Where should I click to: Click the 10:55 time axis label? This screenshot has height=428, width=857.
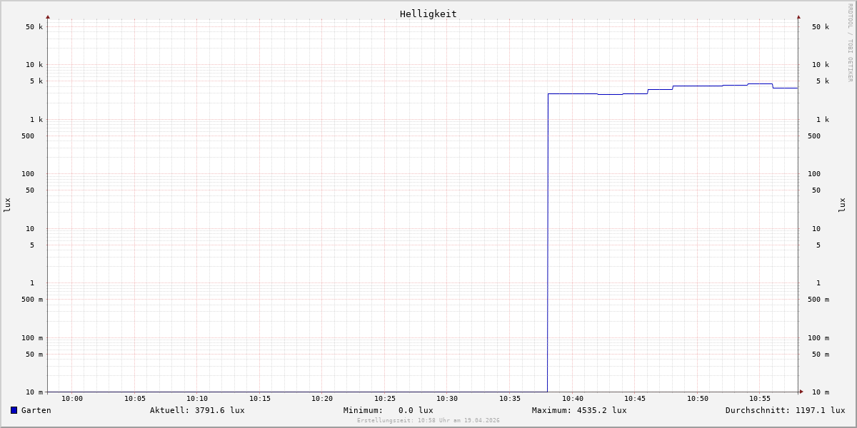760,399
